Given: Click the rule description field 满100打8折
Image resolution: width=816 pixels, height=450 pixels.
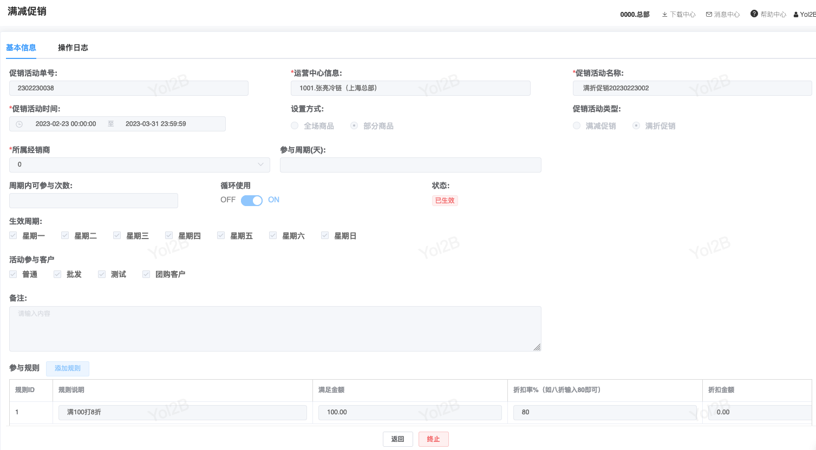Looking at the screenshot, I should click(182, 412).
